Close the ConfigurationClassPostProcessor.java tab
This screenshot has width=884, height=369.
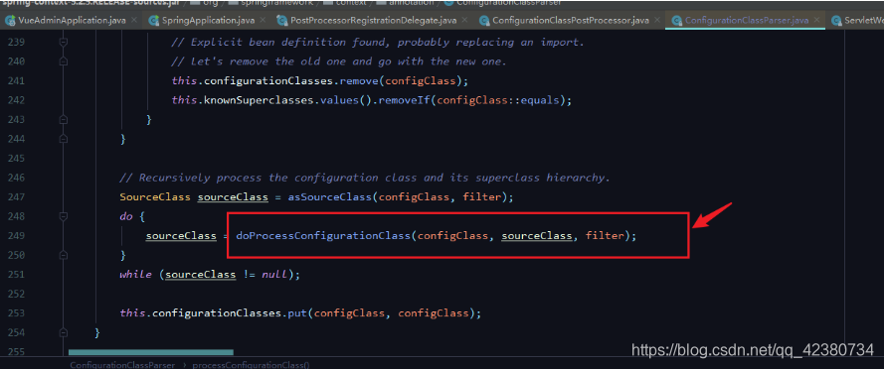657,20
